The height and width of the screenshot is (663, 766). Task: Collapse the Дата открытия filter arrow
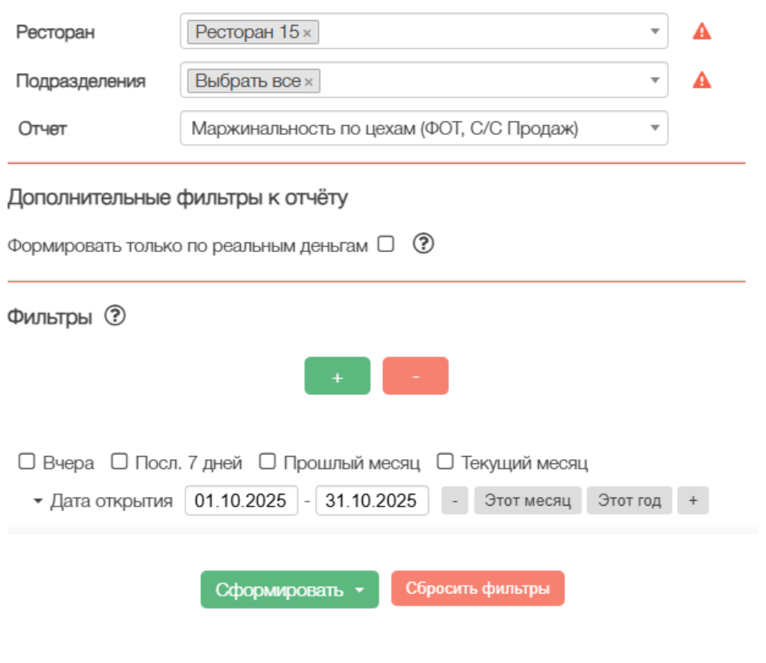point(38,502)
